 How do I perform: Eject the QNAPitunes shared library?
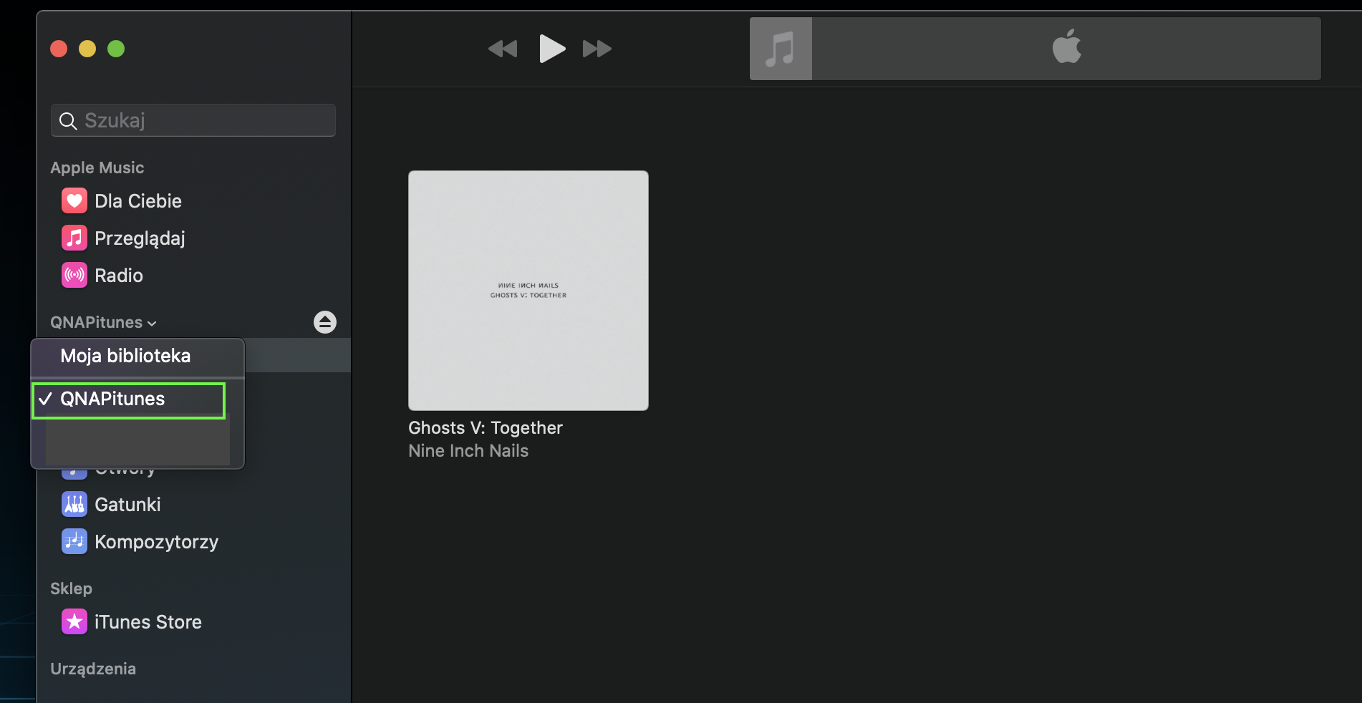tap(325, 322)
